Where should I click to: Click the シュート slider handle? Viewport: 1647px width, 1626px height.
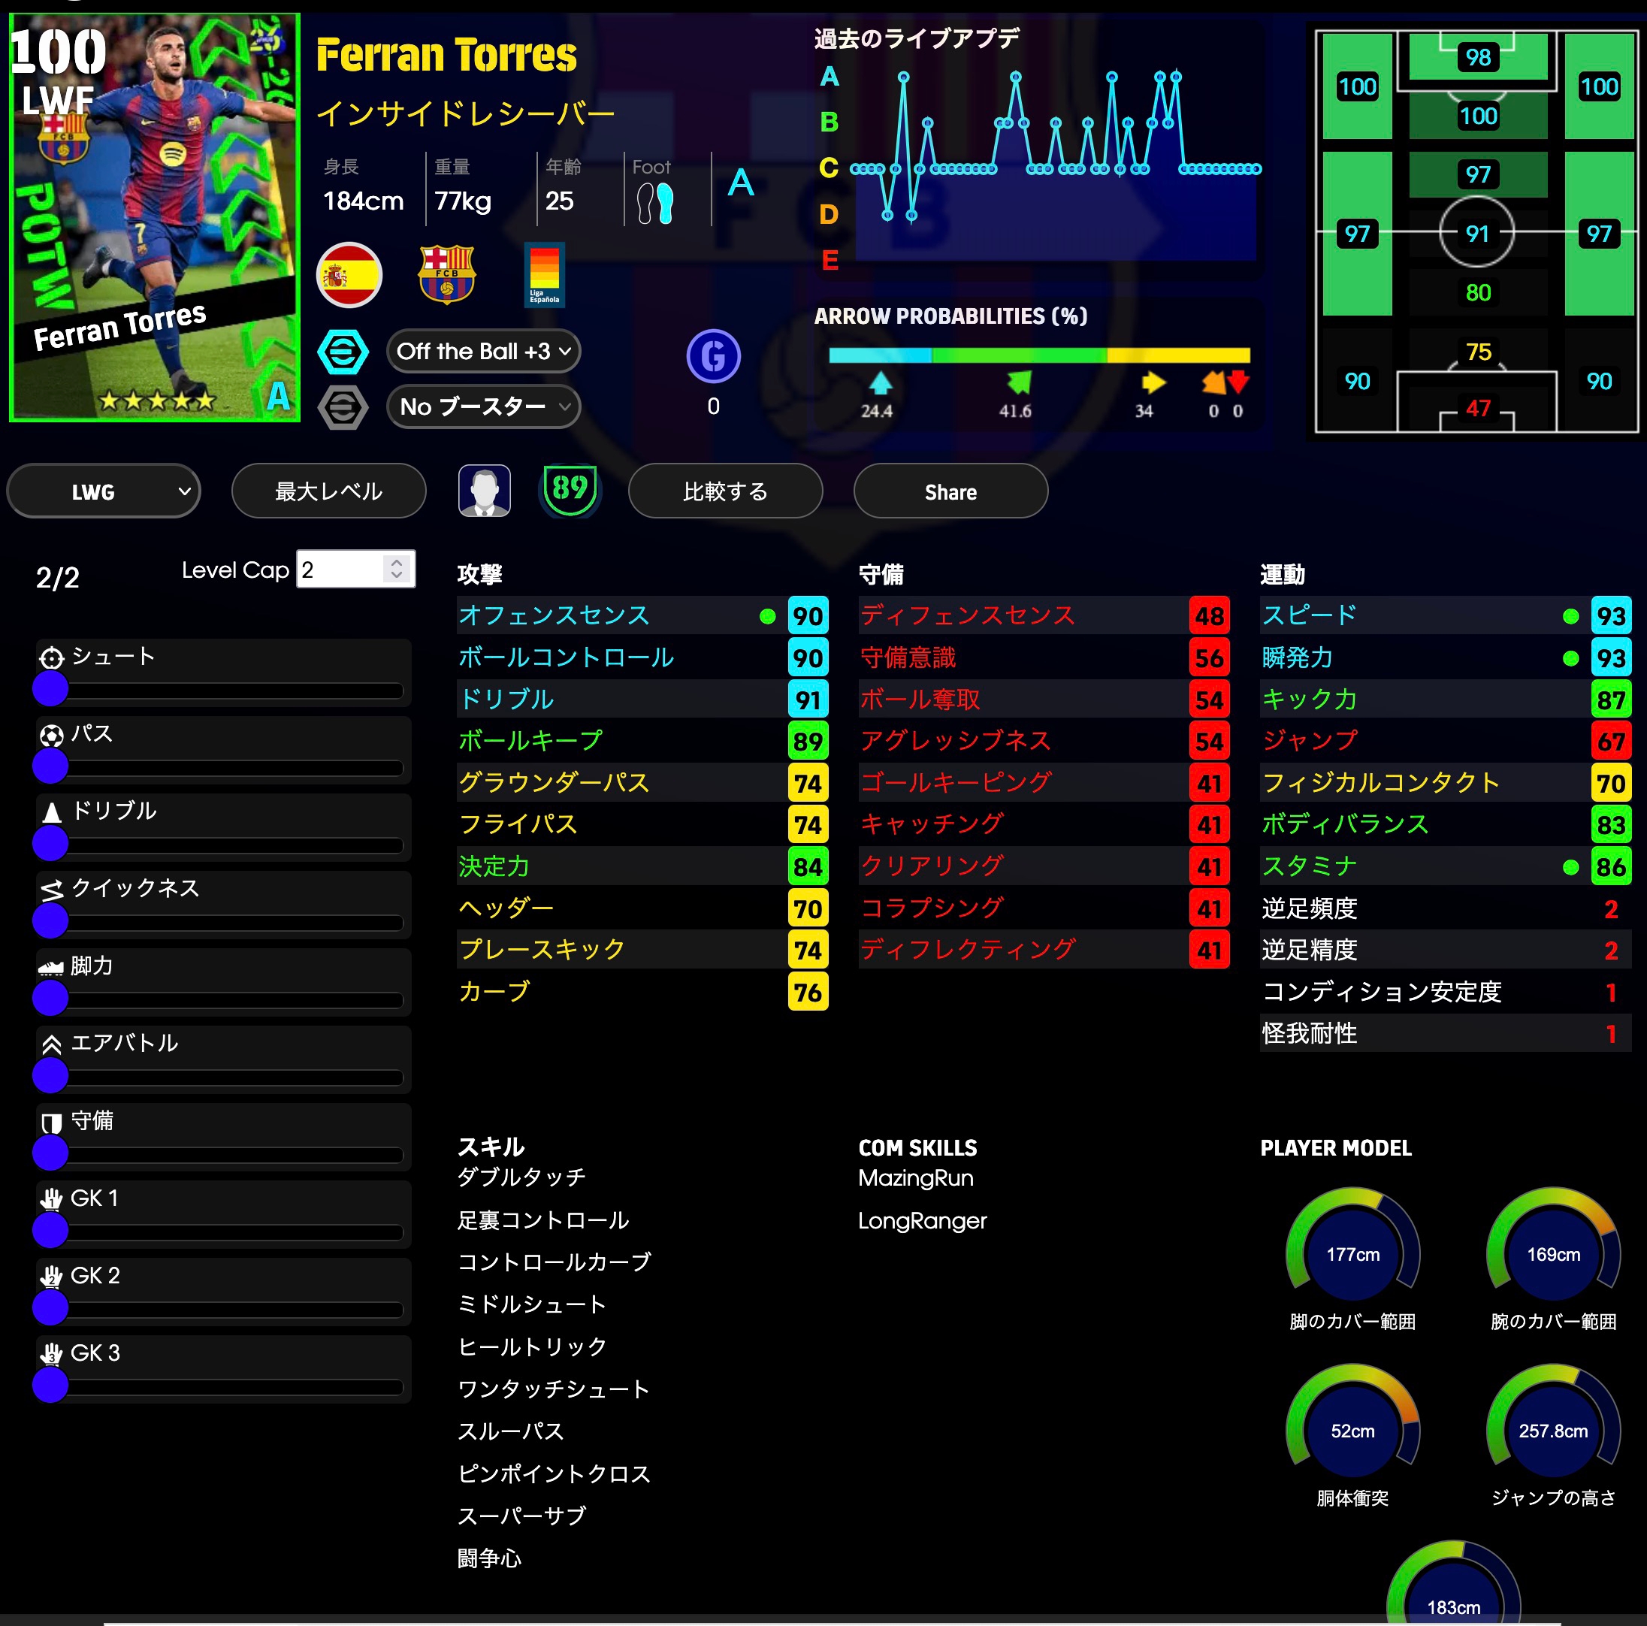(x=50, y=688)
